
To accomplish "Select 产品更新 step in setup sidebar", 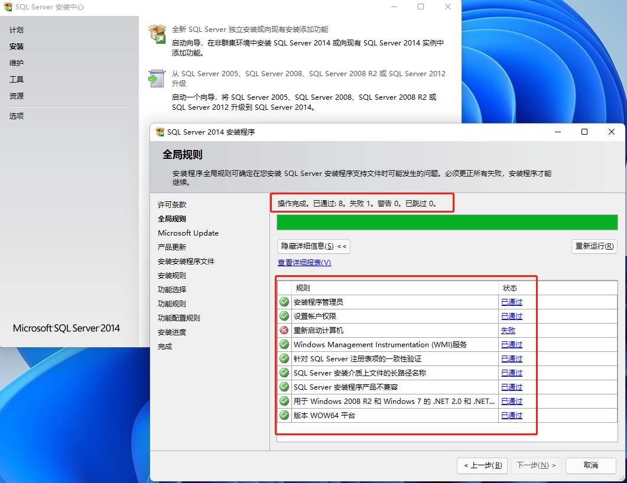I will (172, 247).
